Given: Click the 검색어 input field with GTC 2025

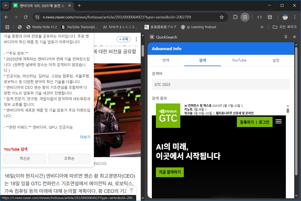Looking at the screenshot, I should [221, 84].
